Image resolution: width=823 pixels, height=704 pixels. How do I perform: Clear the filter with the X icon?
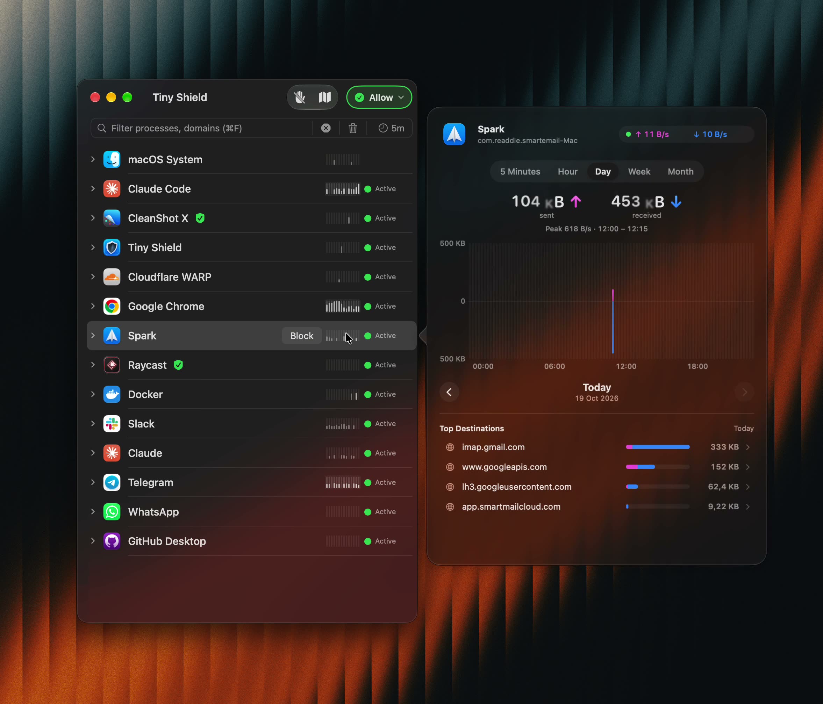tap(326, 128)
